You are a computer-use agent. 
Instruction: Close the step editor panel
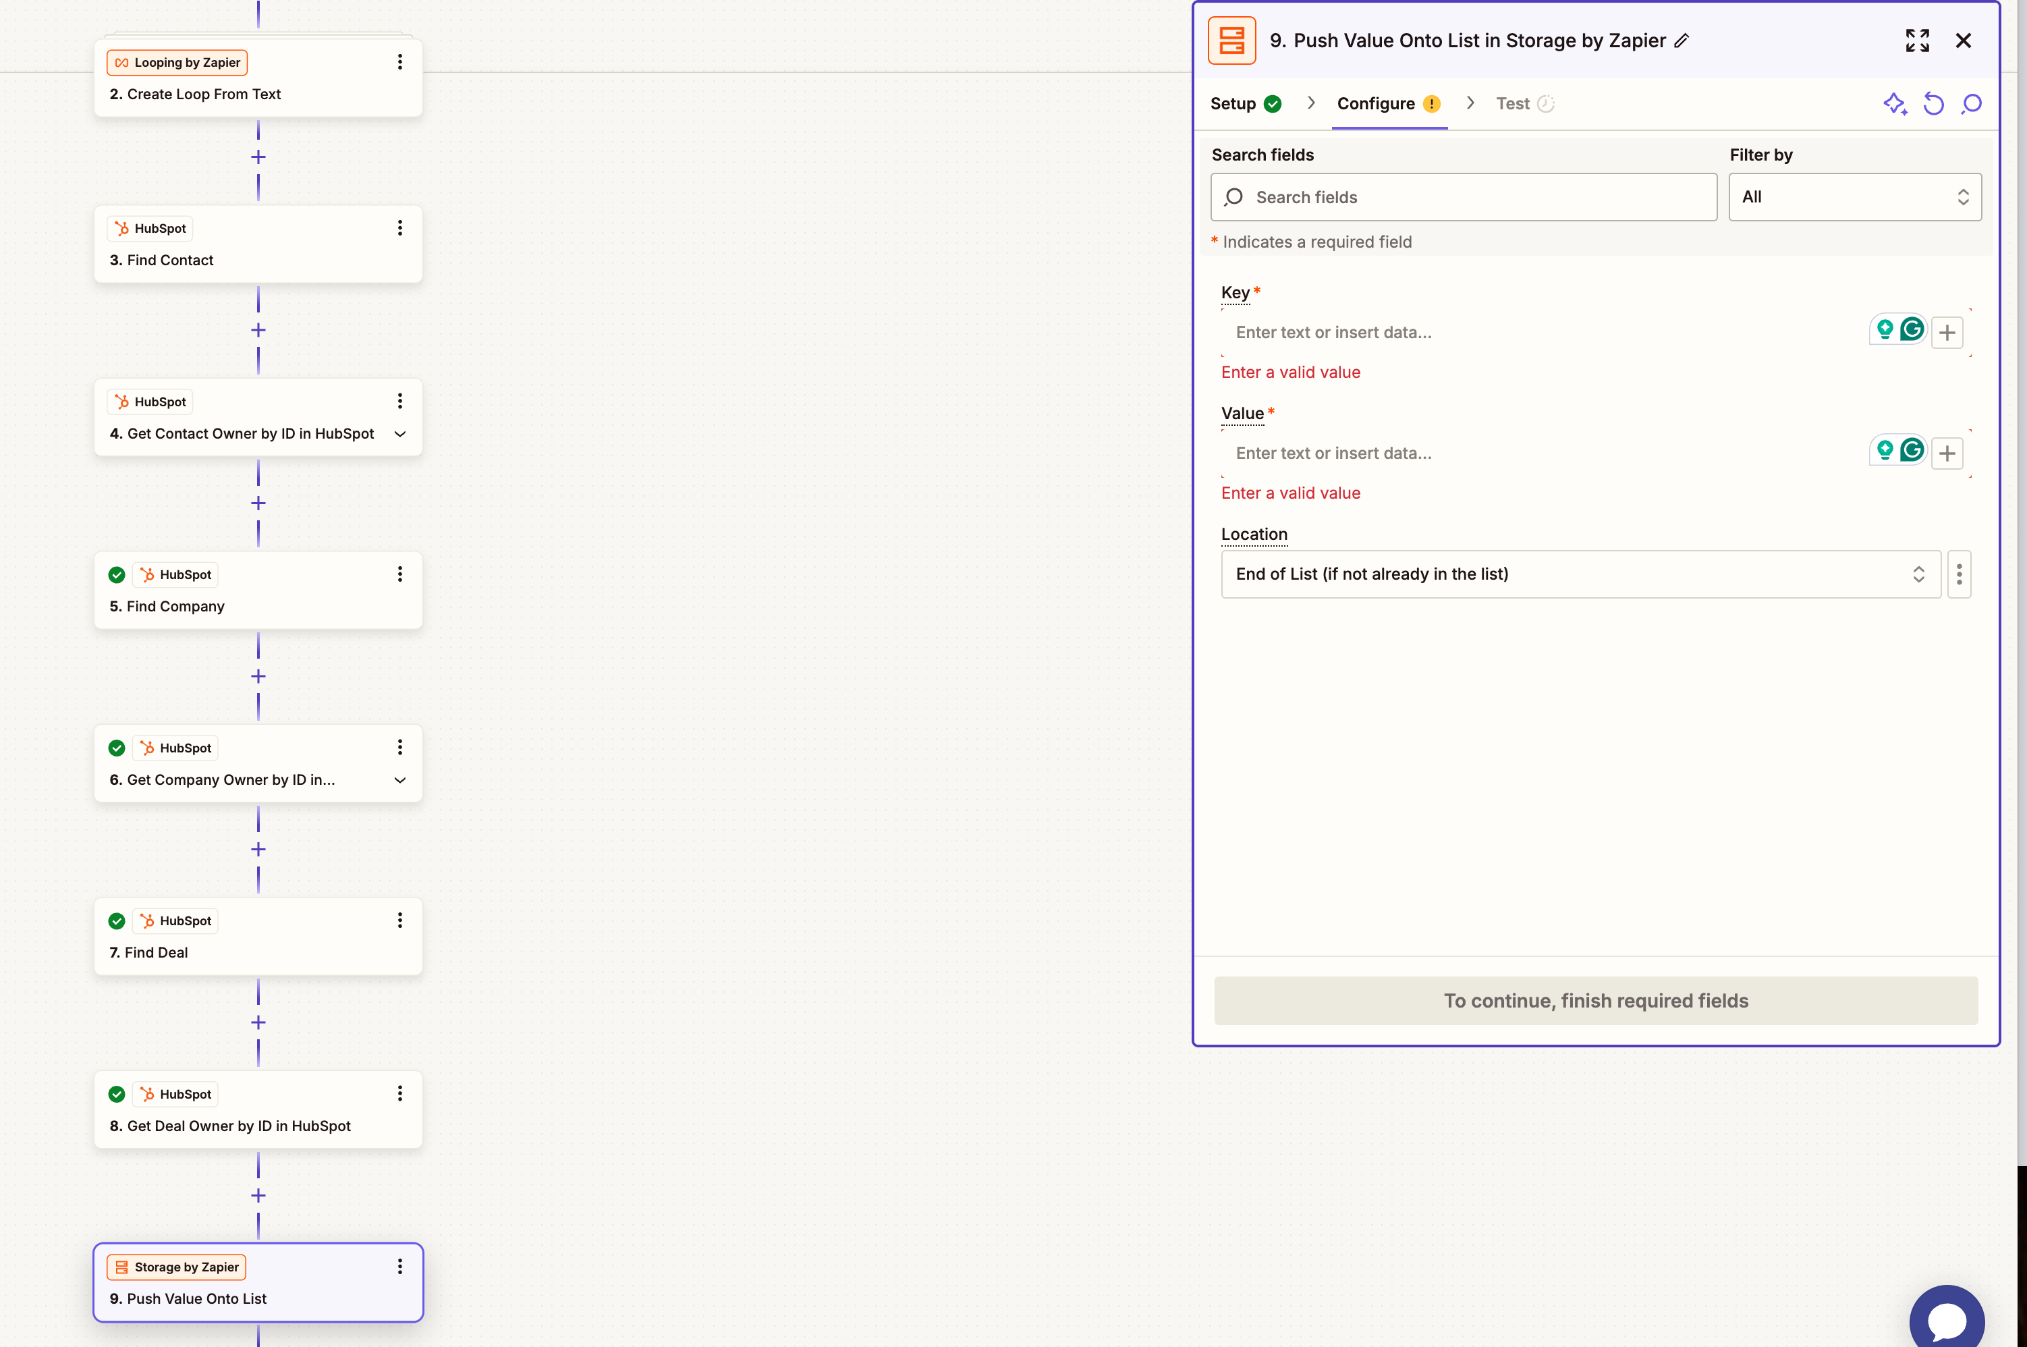[x=1964, y=40]
